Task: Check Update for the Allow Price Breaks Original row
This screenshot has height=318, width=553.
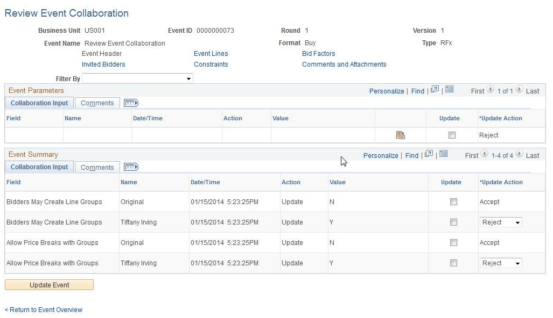Action: tap(453, 243)
